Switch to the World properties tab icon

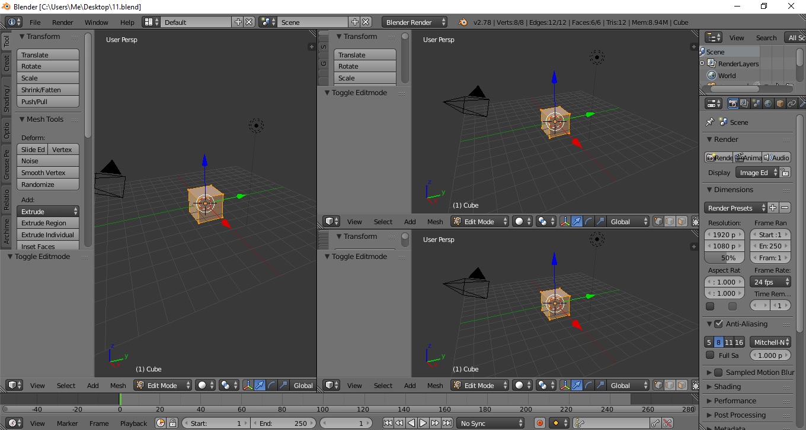coord(768,104)
